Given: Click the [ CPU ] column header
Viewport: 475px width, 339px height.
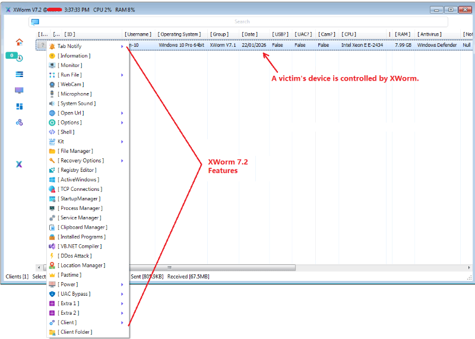Looking at the screenshot, I should tap(349, 34).
